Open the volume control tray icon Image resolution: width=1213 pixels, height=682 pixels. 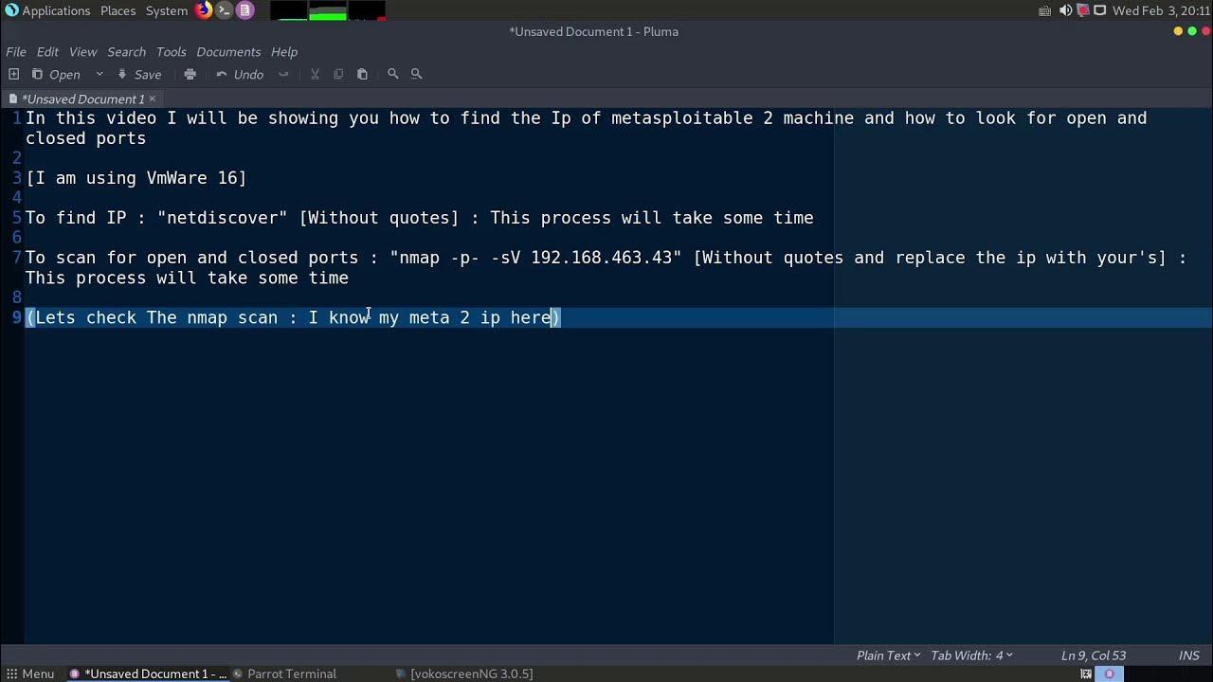coord(1065,10)
